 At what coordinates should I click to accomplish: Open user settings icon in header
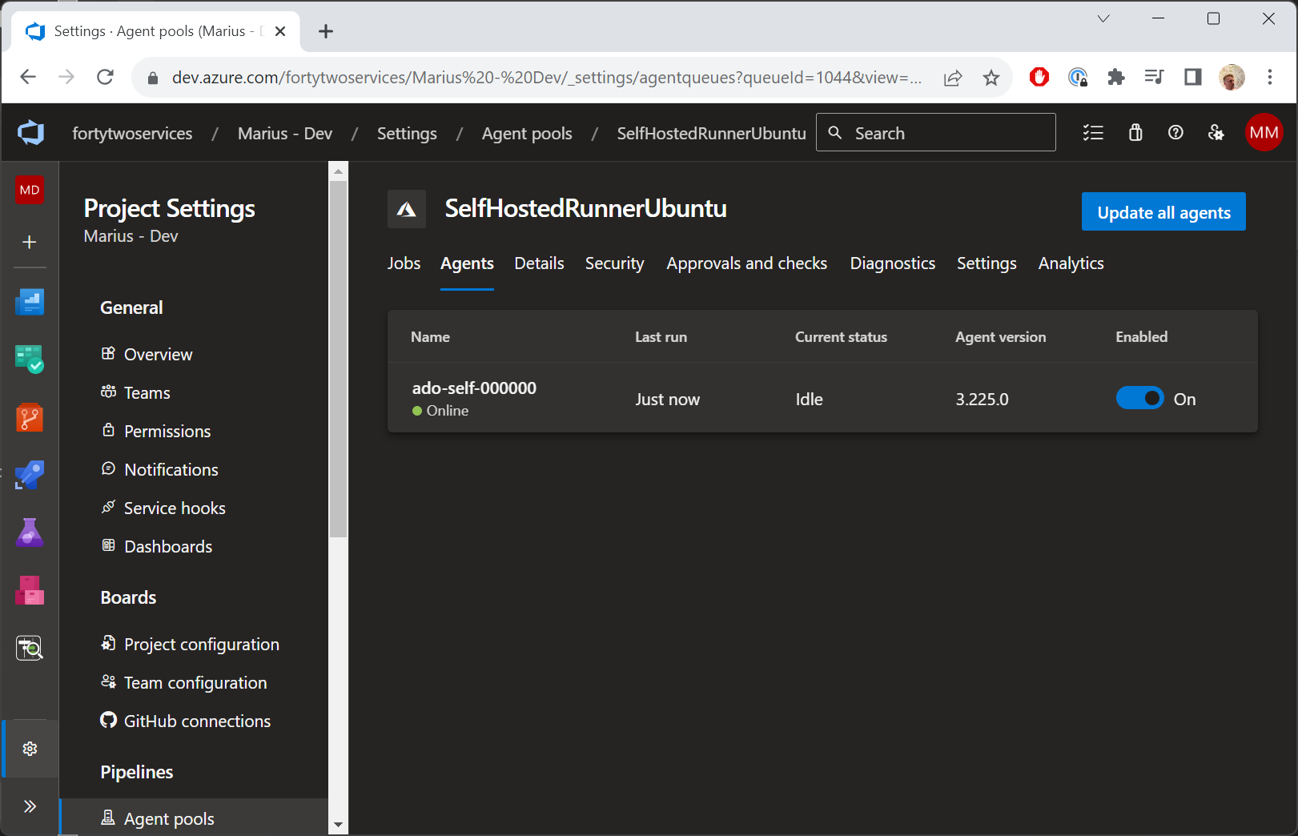click(1216, 133)
